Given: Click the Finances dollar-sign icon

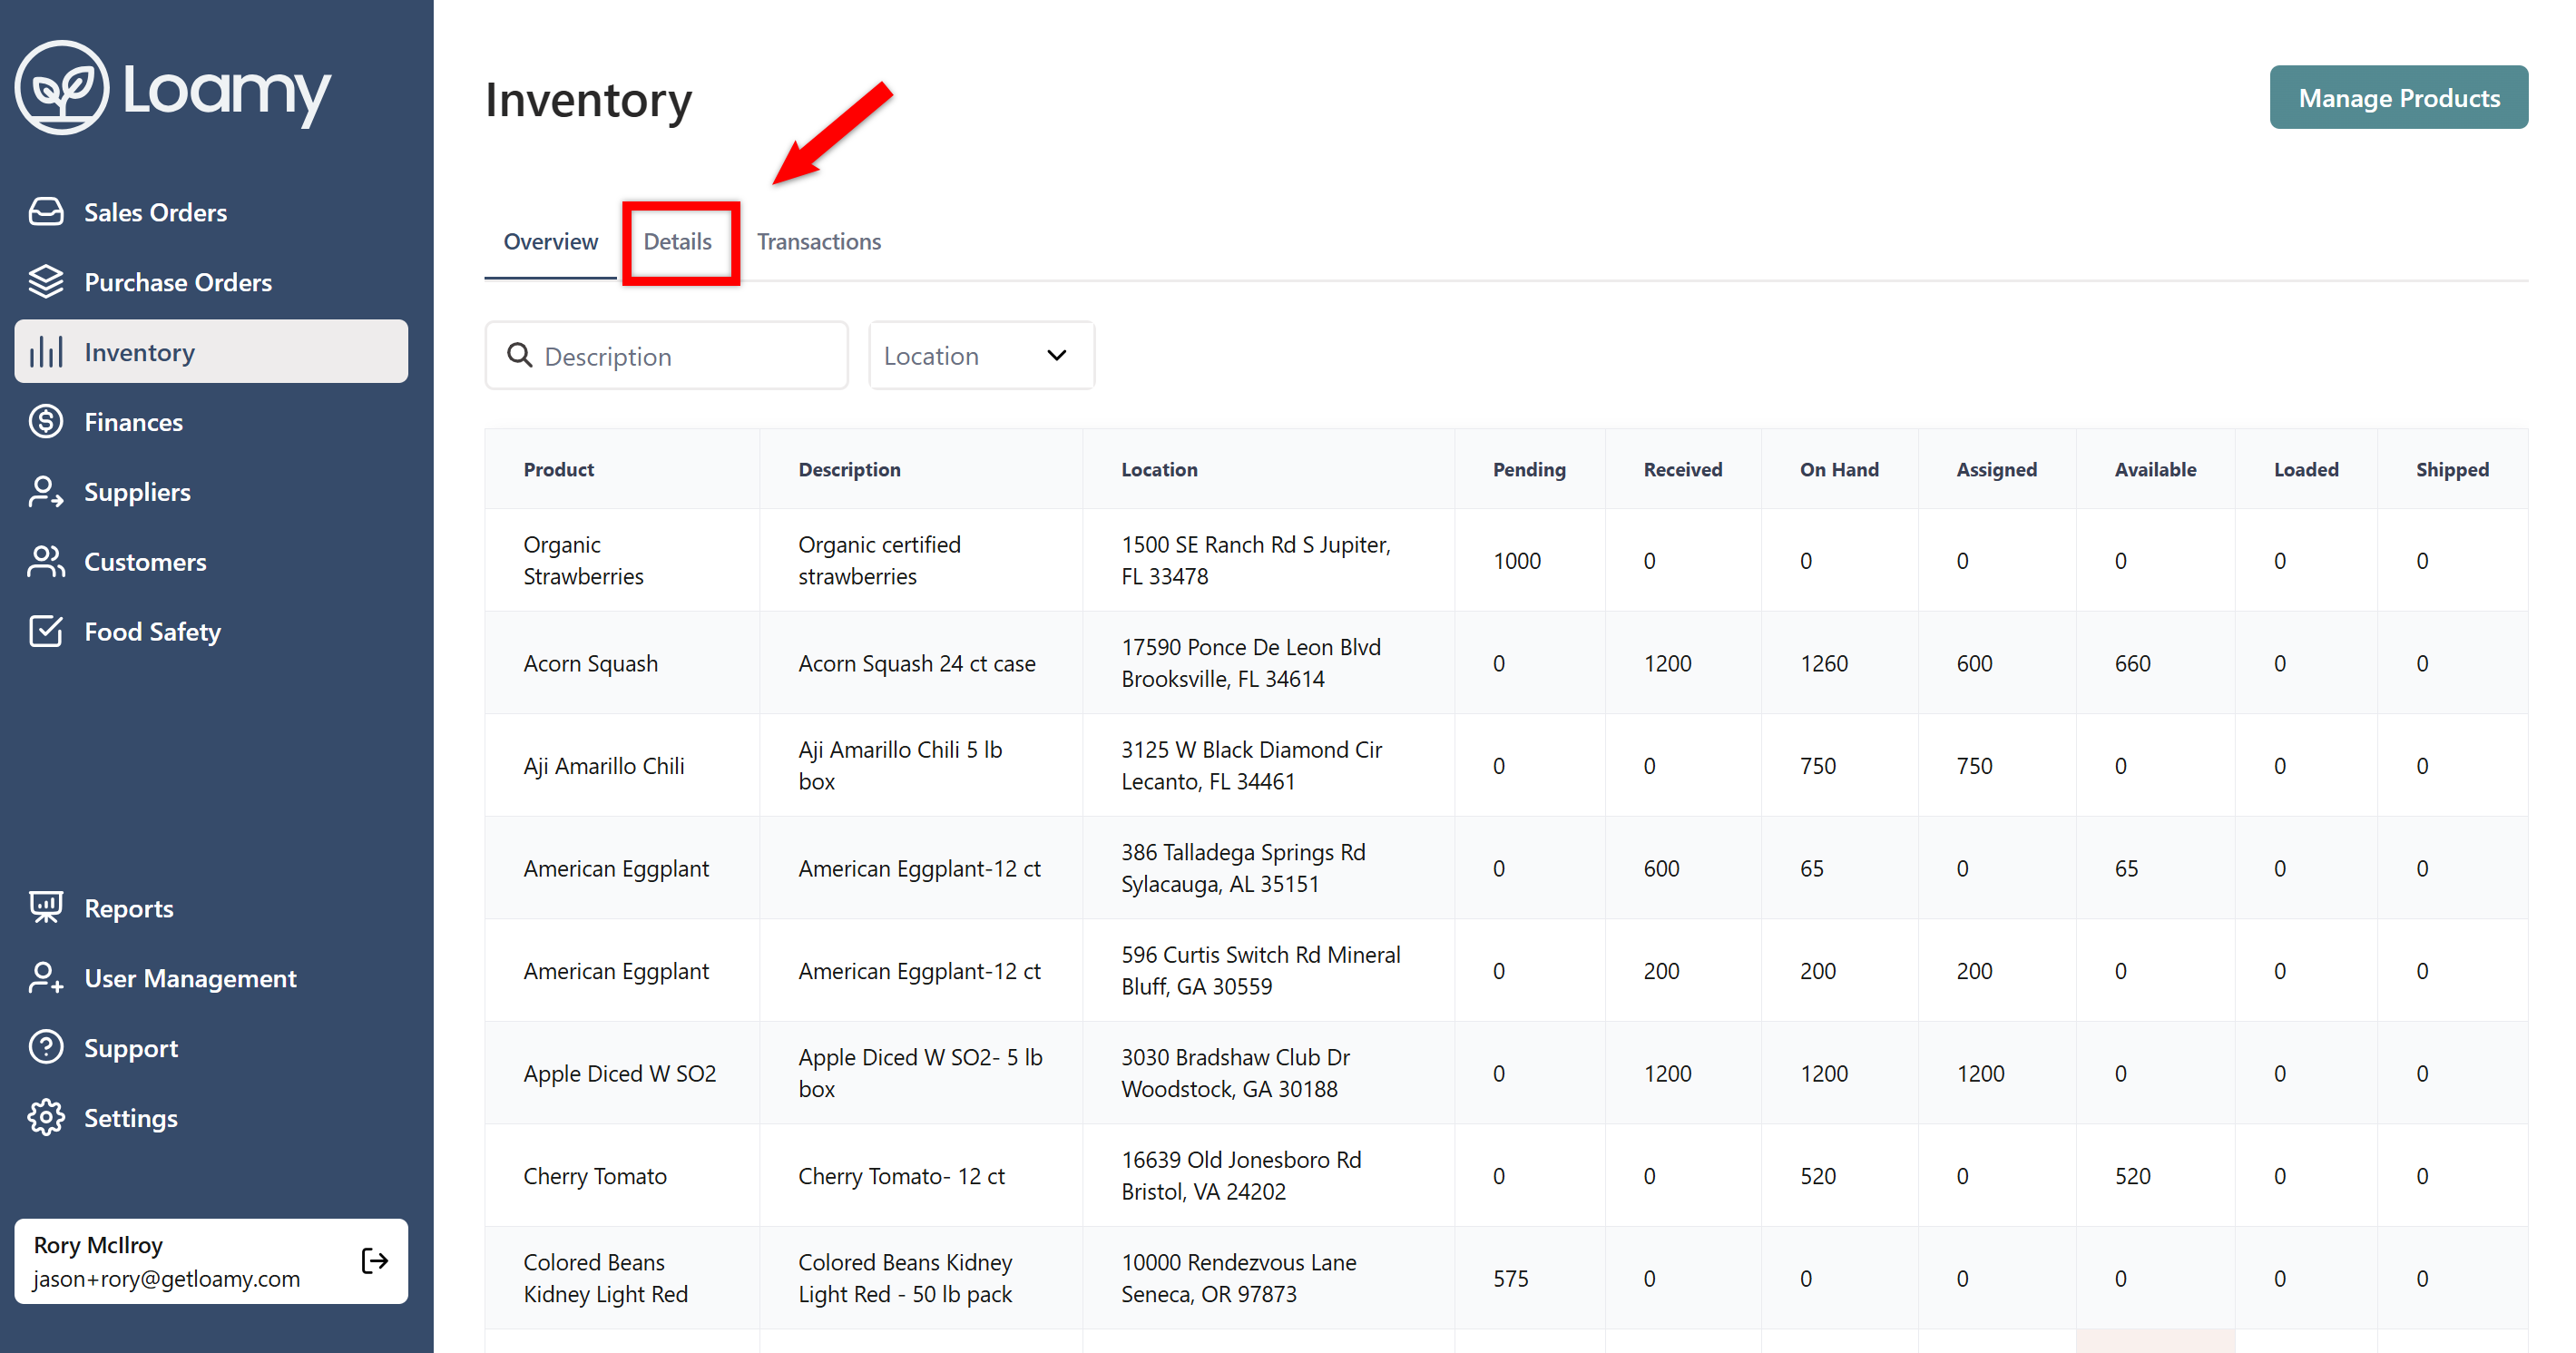Looking at the screenshot, I should click(46, 422).
